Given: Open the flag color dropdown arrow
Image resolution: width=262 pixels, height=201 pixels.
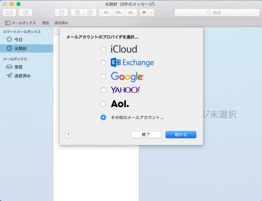Looking at the screenshot, I should tap(151, 13).
